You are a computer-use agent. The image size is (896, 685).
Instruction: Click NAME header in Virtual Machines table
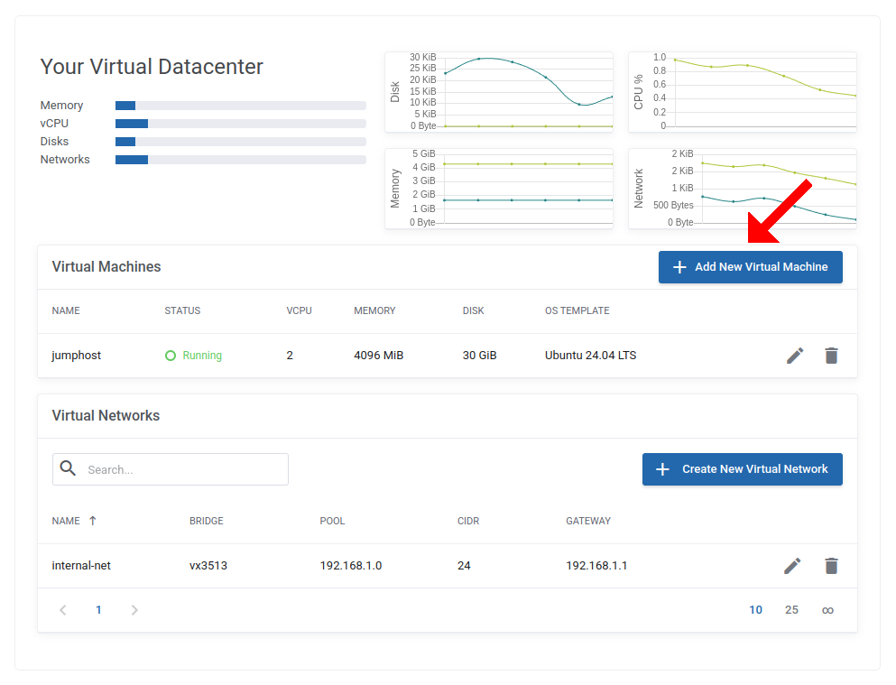tap(66, 310)
